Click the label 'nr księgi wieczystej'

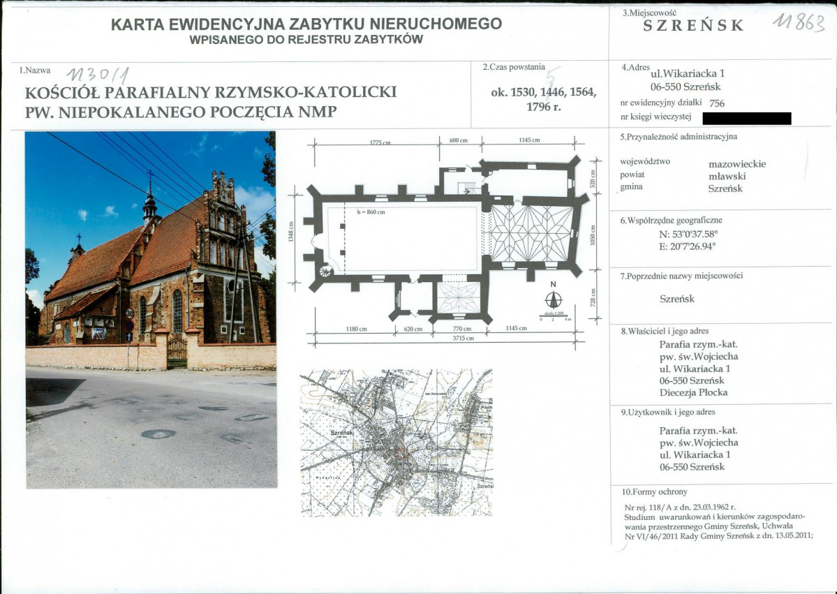tap(655, 117)
